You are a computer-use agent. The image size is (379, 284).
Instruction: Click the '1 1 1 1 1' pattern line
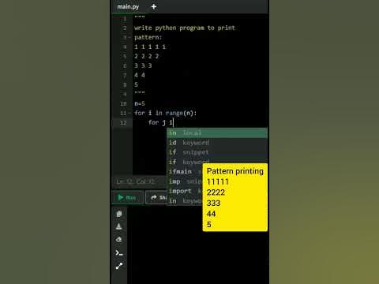(x=150, y=47)
